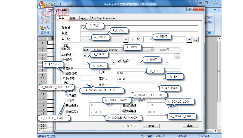Click the blue up-arrow next to 下一块 field

pyautogui.click(x=190, y=40)
